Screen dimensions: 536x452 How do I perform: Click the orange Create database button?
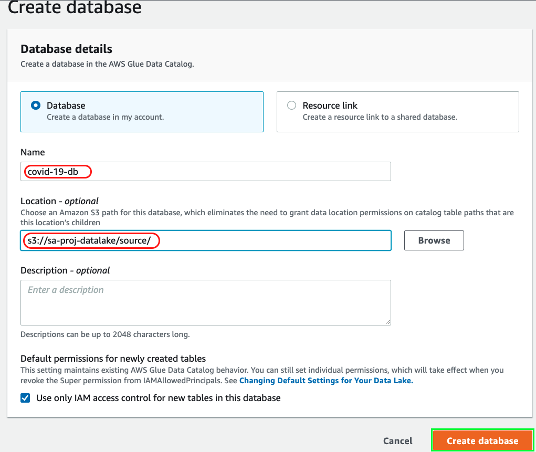tap(482, 441)
